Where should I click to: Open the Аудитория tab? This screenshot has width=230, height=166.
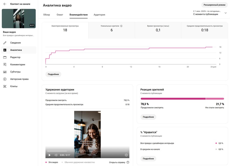click(x=99, y=15)
